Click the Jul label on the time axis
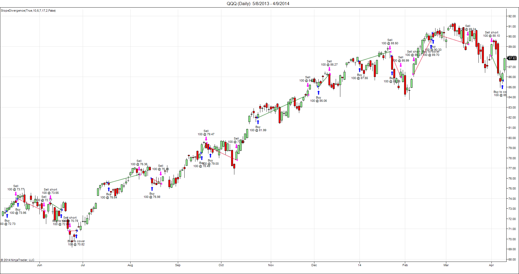This screenshot has width=519, height=274. 83,265
